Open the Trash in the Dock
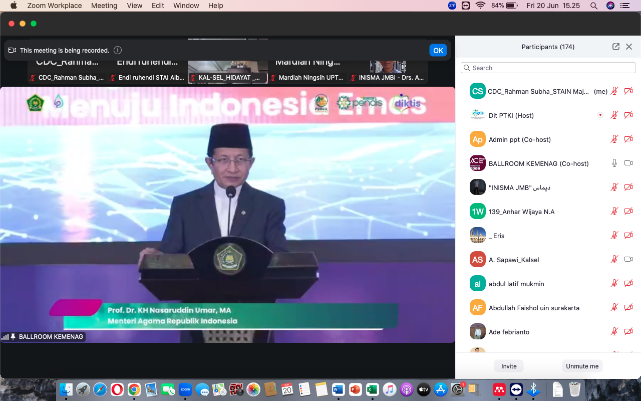The image size is (641, 401). [575, 389]
